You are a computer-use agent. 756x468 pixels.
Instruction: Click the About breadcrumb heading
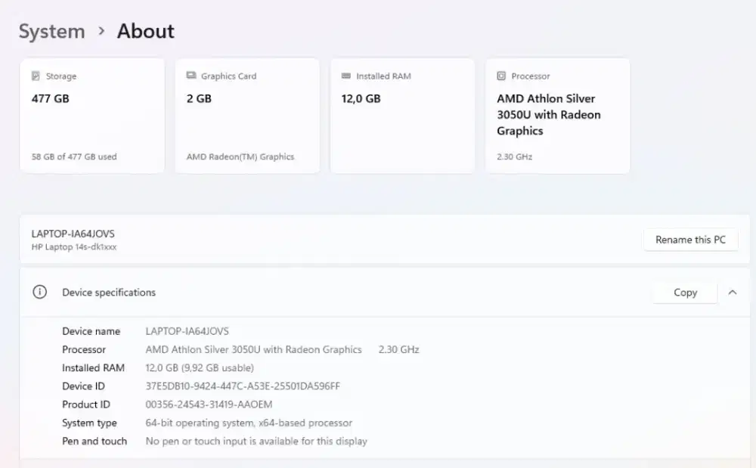[145, 32]
